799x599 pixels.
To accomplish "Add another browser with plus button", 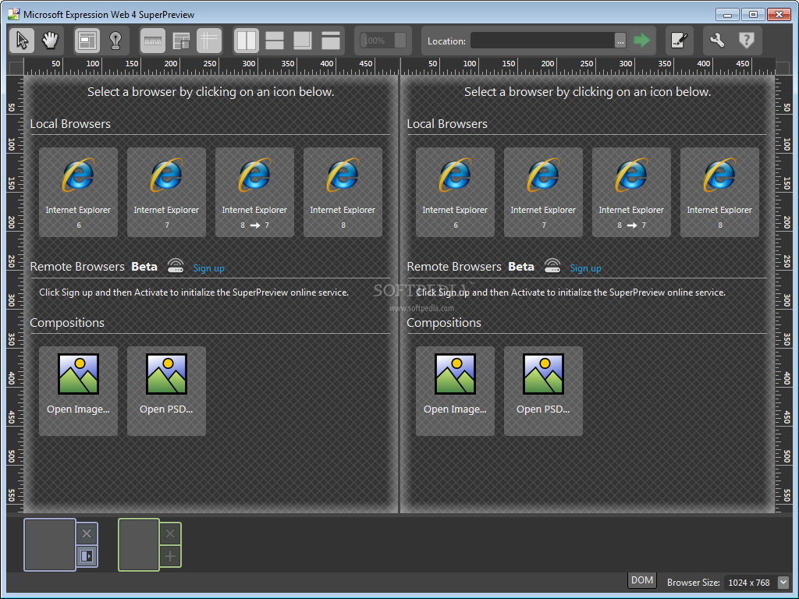I will tap(170, 556).
